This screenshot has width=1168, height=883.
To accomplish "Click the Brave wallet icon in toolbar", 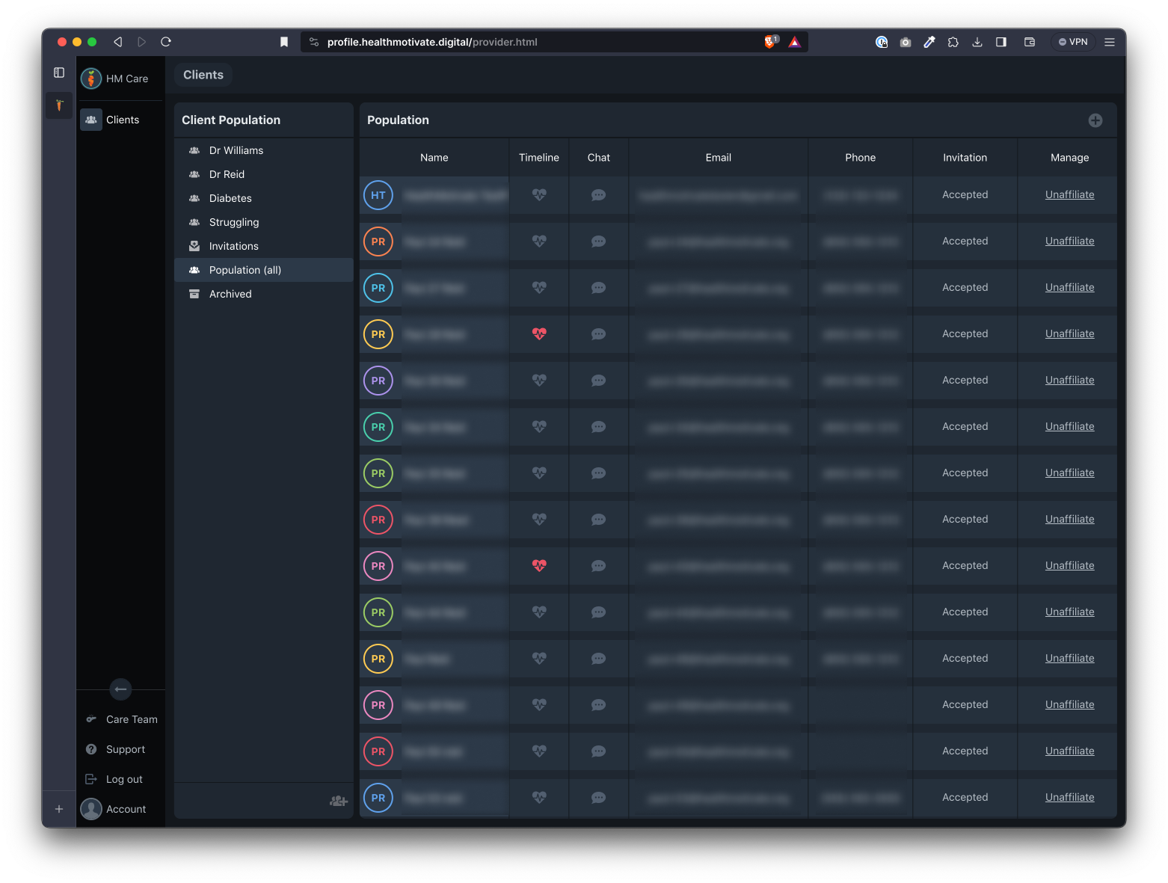I will click(x=1030, y=42).
